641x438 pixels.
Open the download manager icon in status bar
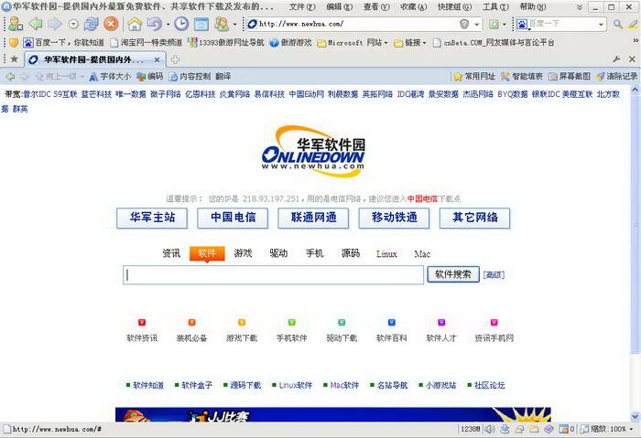coord(505,429)
